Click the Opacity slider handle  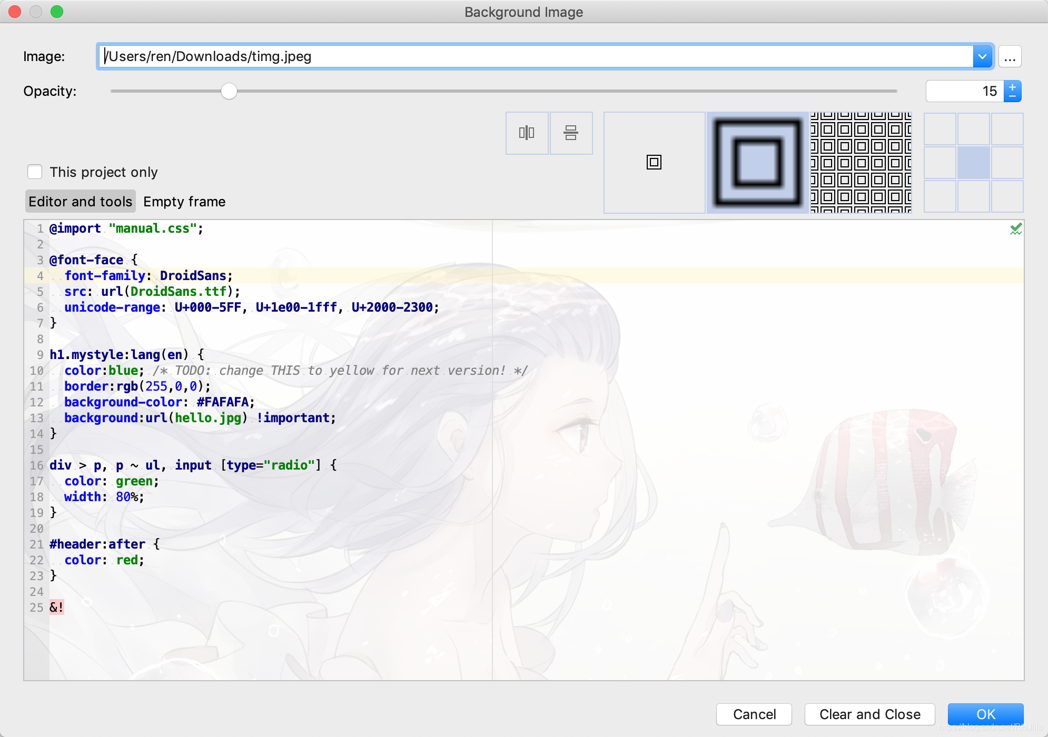[229, 91]
